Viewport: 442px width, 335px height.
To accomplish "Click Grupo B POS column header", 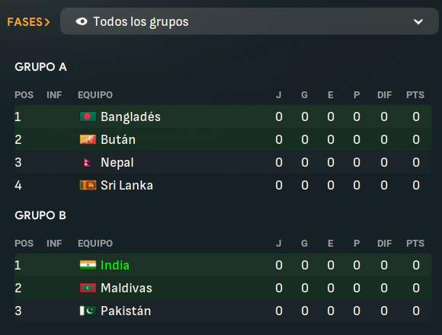I will tap(24, 243).
